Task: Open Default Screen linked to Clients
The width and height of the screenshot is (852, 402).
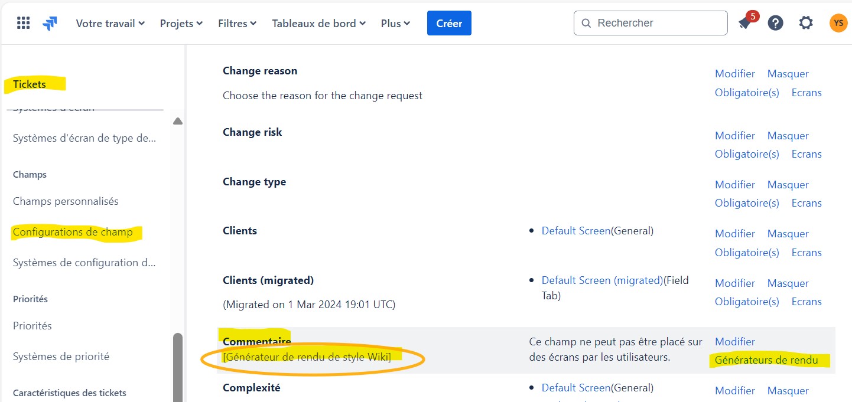Action: 575,231
